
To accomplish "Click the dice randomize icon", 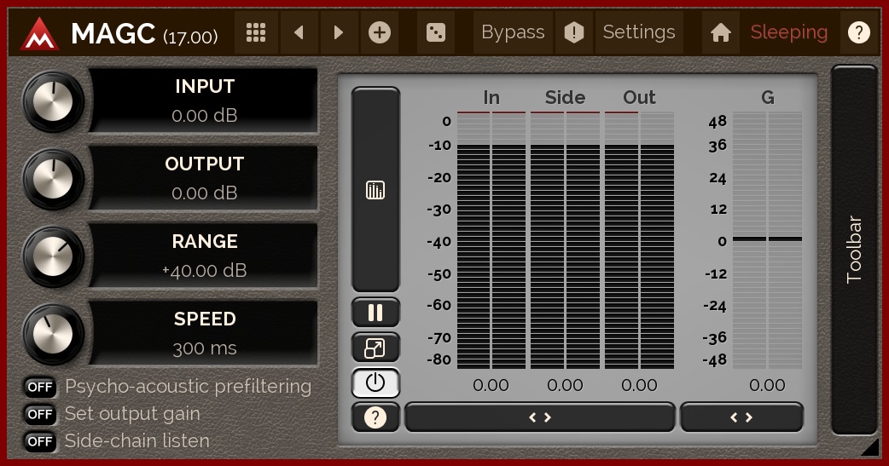I will [435, 33].
